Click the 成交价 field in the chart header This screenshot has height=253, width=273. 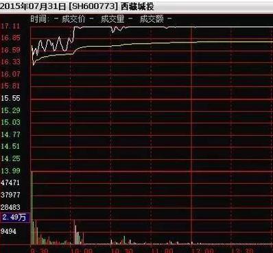73,19
